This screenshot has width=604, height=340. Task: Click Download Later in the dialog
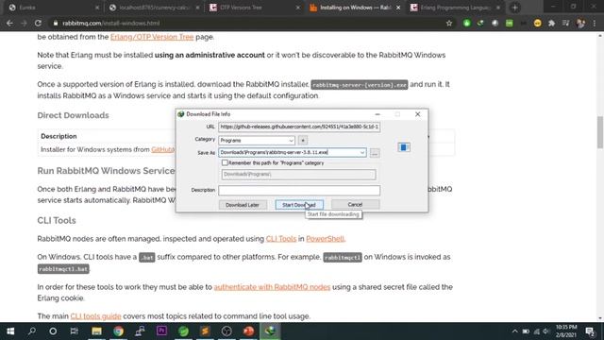243,205
